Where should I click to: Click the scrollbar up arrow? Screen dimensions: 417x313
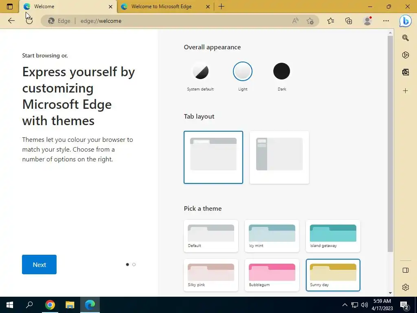click(390, 33)
